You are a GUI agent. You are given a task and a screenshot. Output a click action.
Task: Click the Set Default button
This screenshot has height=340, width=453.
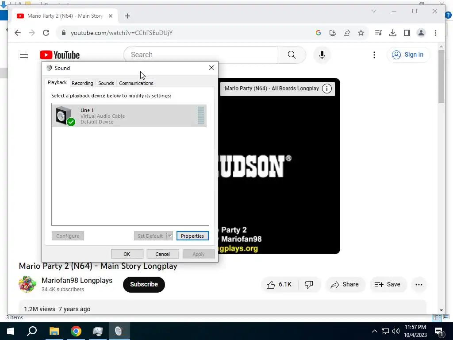[150, 236]
